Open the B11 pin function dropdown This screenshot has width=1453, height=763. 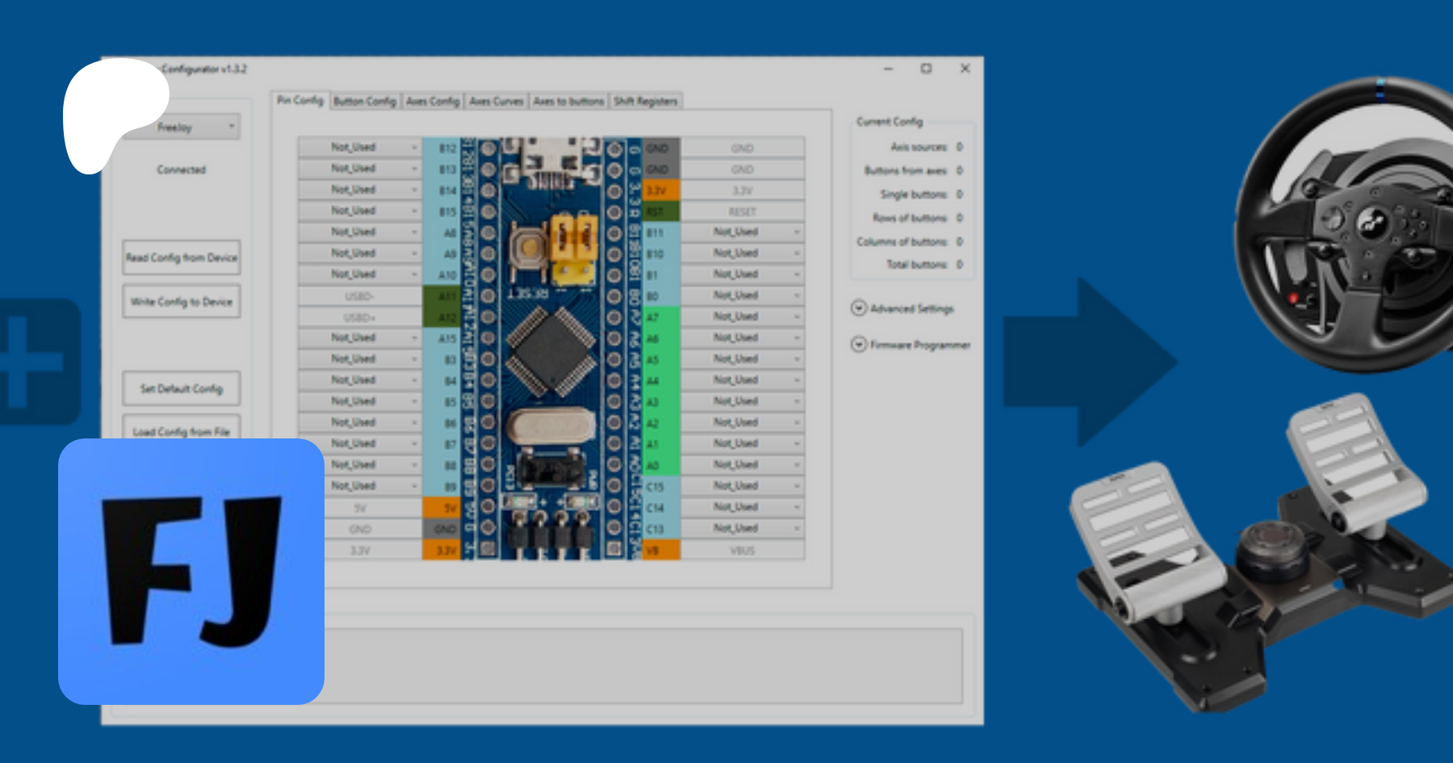point(743,233)
